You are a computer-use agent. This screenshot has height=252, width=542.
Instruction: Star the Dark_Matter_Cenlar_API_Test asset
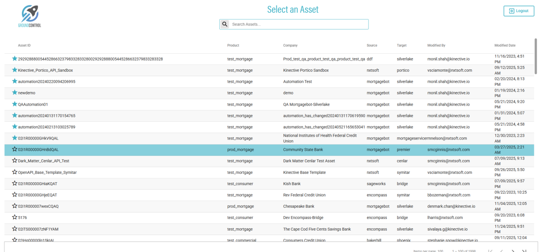(x=15, y=160)
